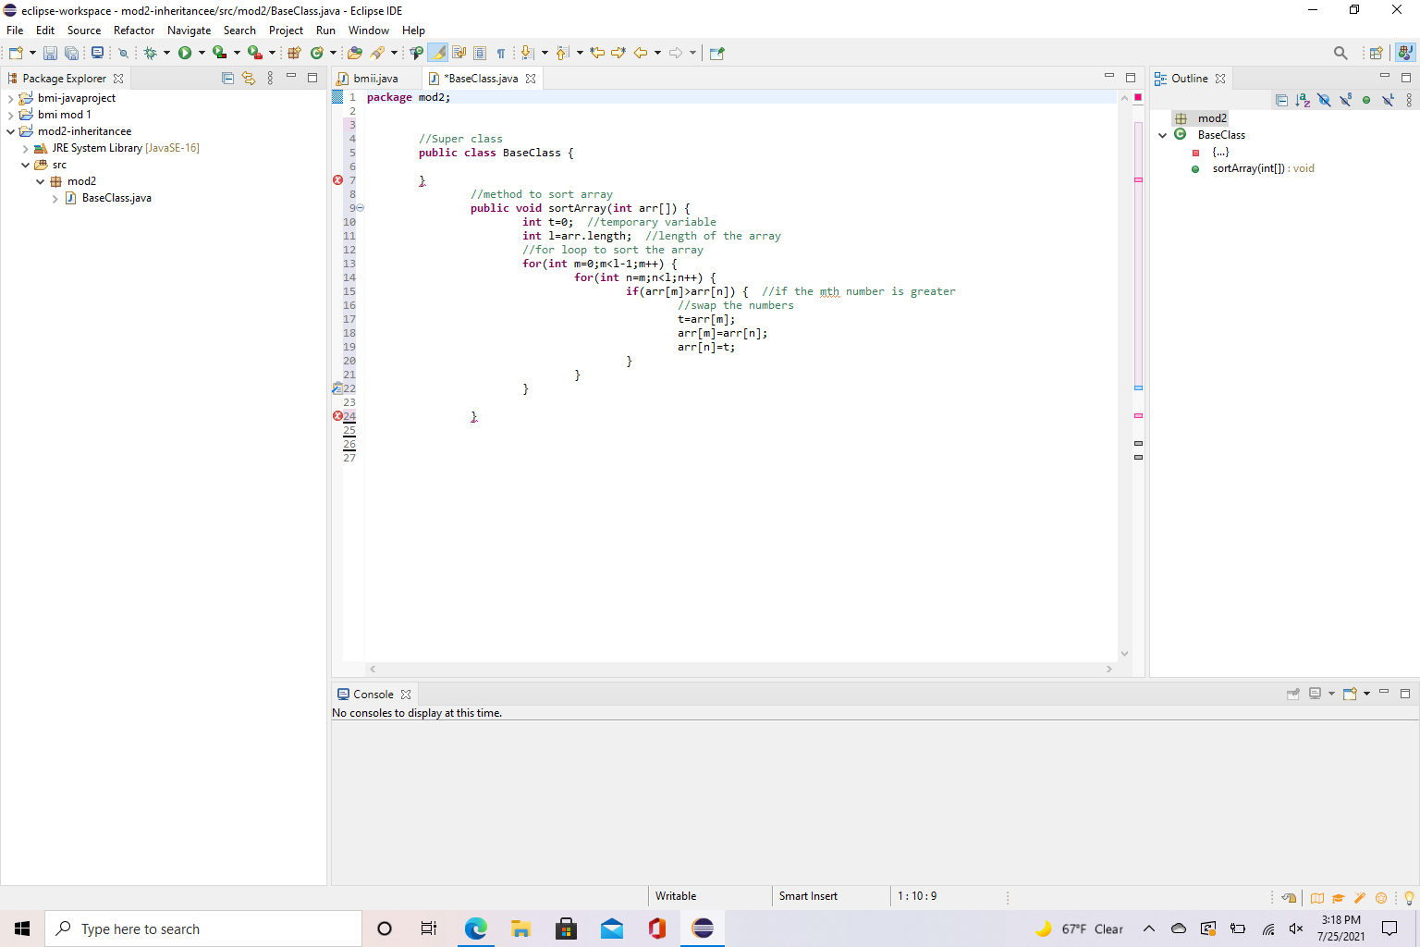Click the Save All toolbar icon
Image resolution: width=1420 pixels, height=947 pixels.
pyautogui.click(x=71, y=53)
